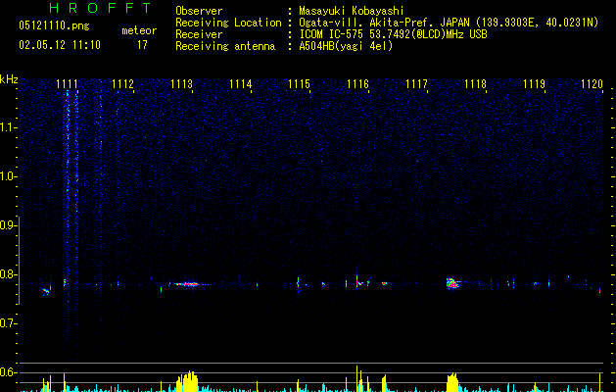Click the 1.0 kHz axis label

point(9,176)
